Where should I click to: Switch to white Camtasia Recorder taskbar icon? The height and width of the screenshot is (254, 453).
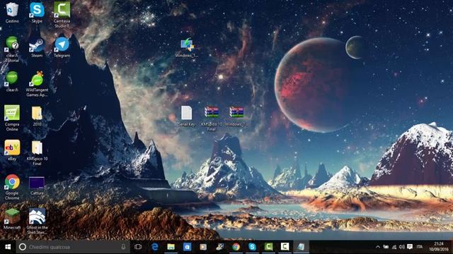pyautogui.click(x=285, y=247)
